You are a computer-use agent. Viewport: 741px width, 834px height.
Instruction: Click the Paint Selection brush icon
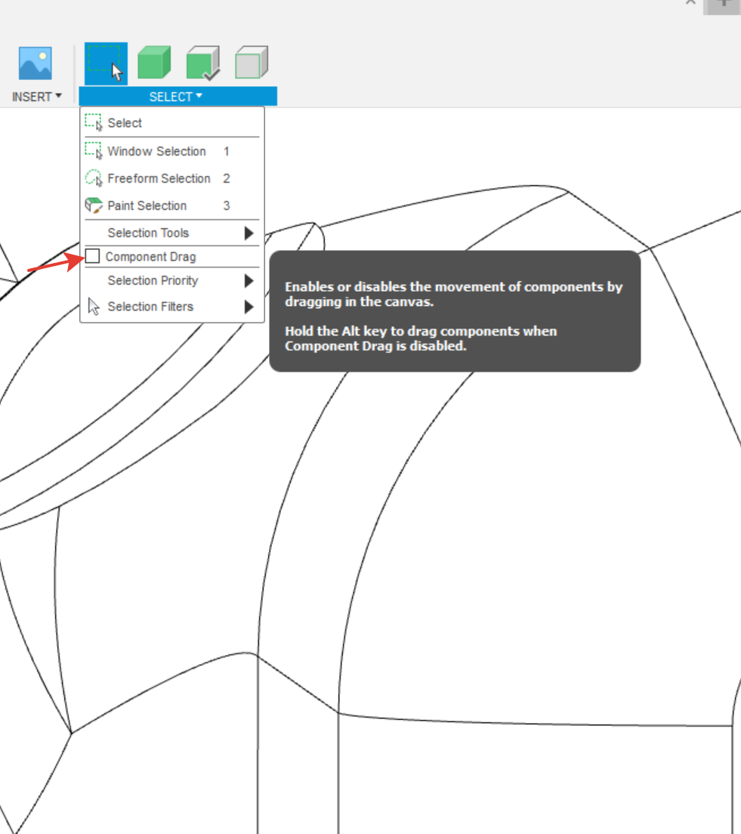[94, 205]
